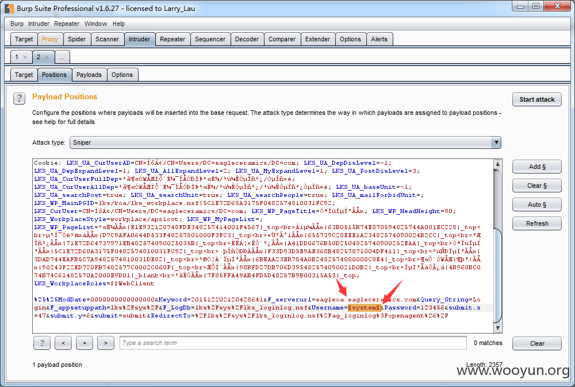Close Intruder attack tab 2
This screenshot has height=387, width=575.
click(x=47, y=57)
